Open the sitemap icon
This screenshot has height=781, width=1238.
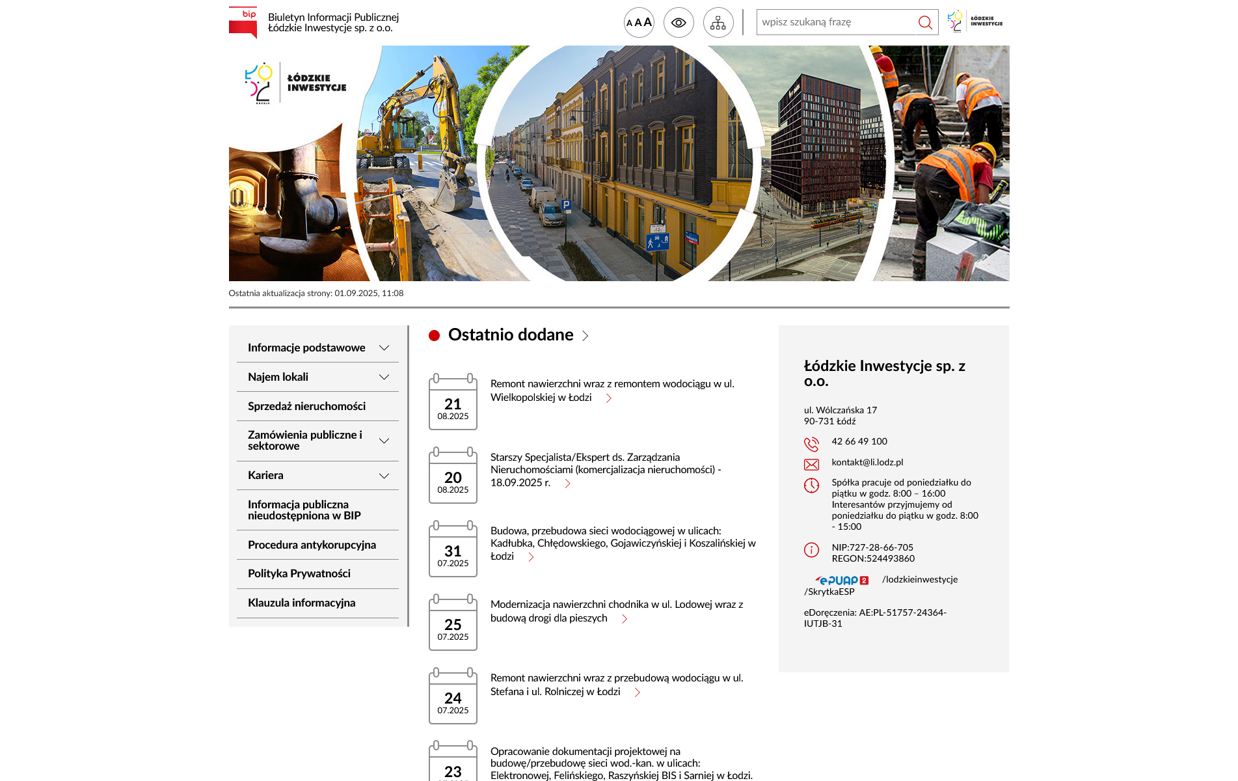point(718,22)
